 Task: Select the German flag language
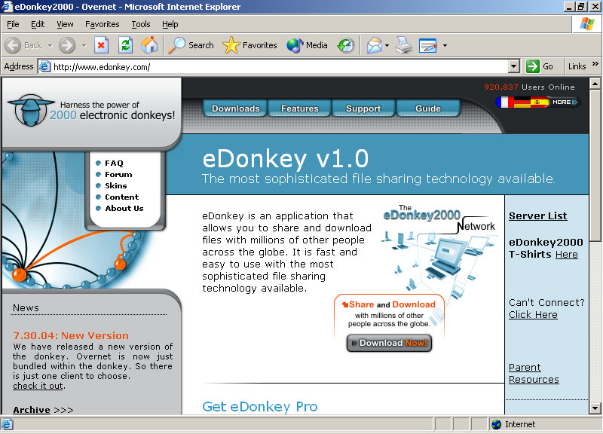point(522,102)
